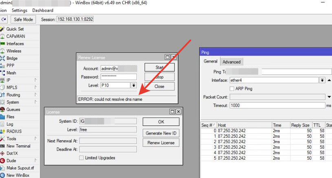Screen dimensions: 332x178
Task: Open the Log icon
Action: [x=2, y=124]
